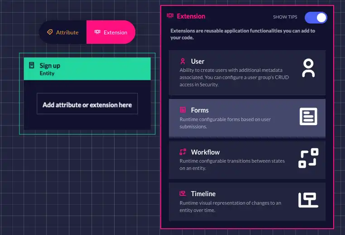Viewport: 345px width, 235px height.
Task: Click the User extension title
Action: pos(197,61)
